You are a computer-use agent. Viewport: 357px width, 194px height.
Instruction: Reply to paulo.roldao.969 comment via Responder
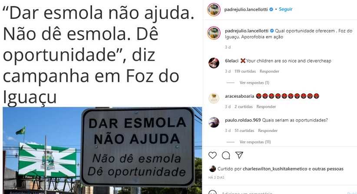click(268, 131)
